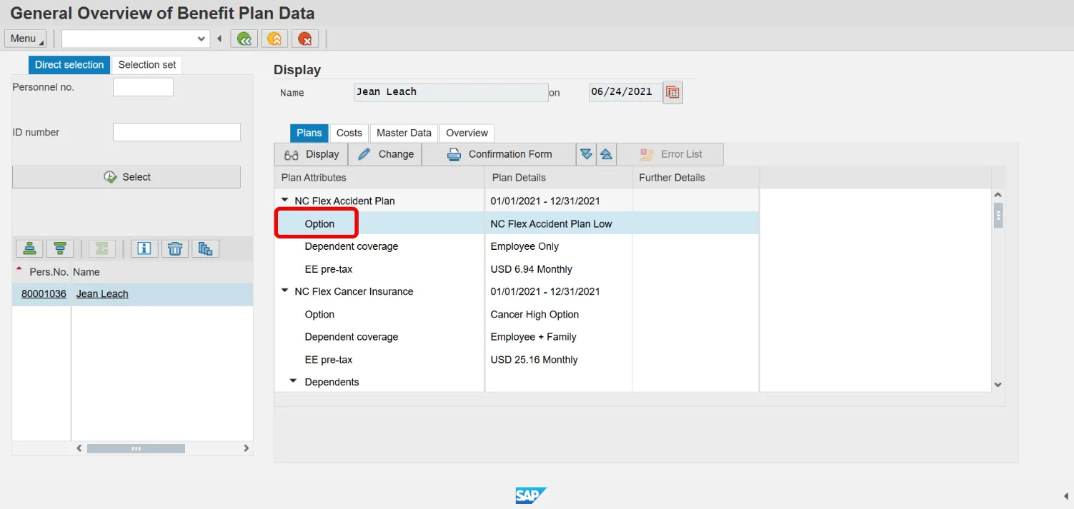Screen dimensions: 1074x509
Task: Click the information icon above employee list
Action: 144,248
